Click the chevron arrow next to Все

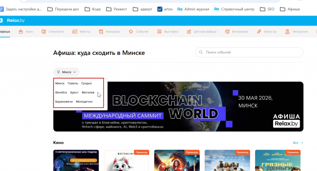click(x=302, y=143)
